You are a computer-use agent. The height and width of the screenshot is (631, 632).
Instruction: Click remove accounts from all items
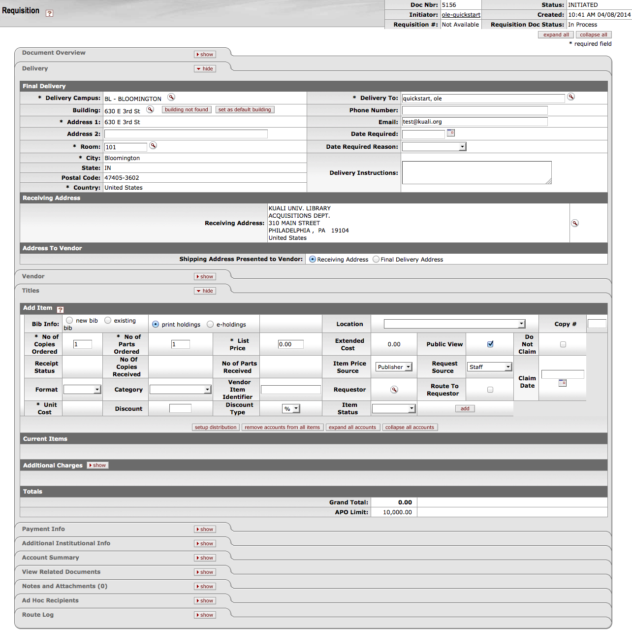point(282,428)
